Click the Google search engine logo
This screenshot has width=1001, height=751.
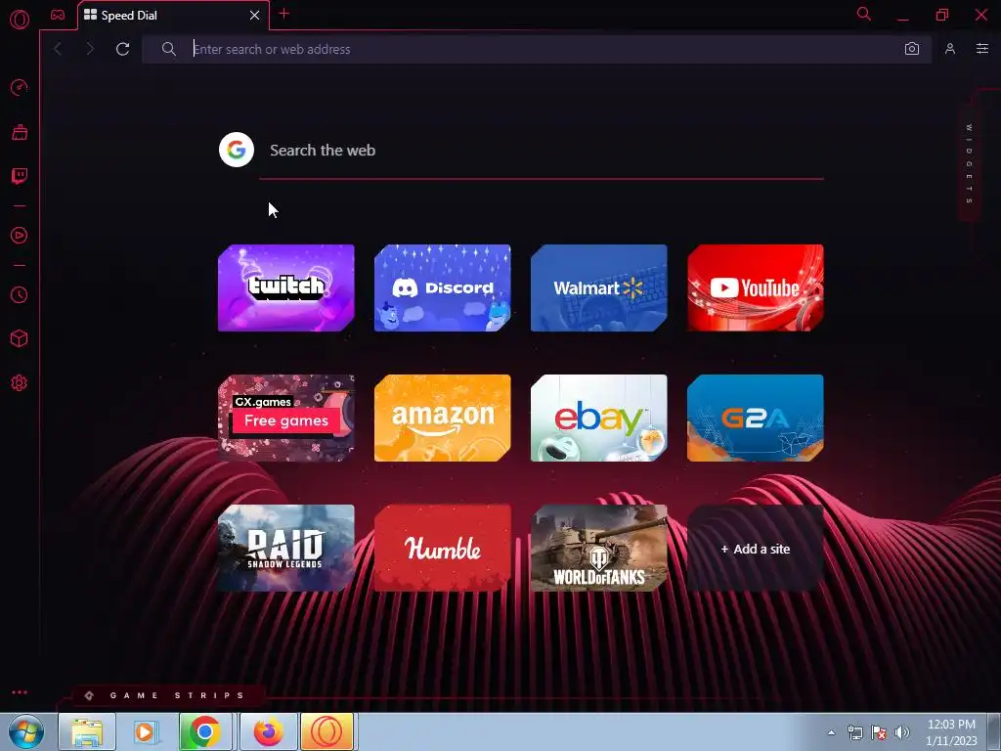tap(237, 150)
